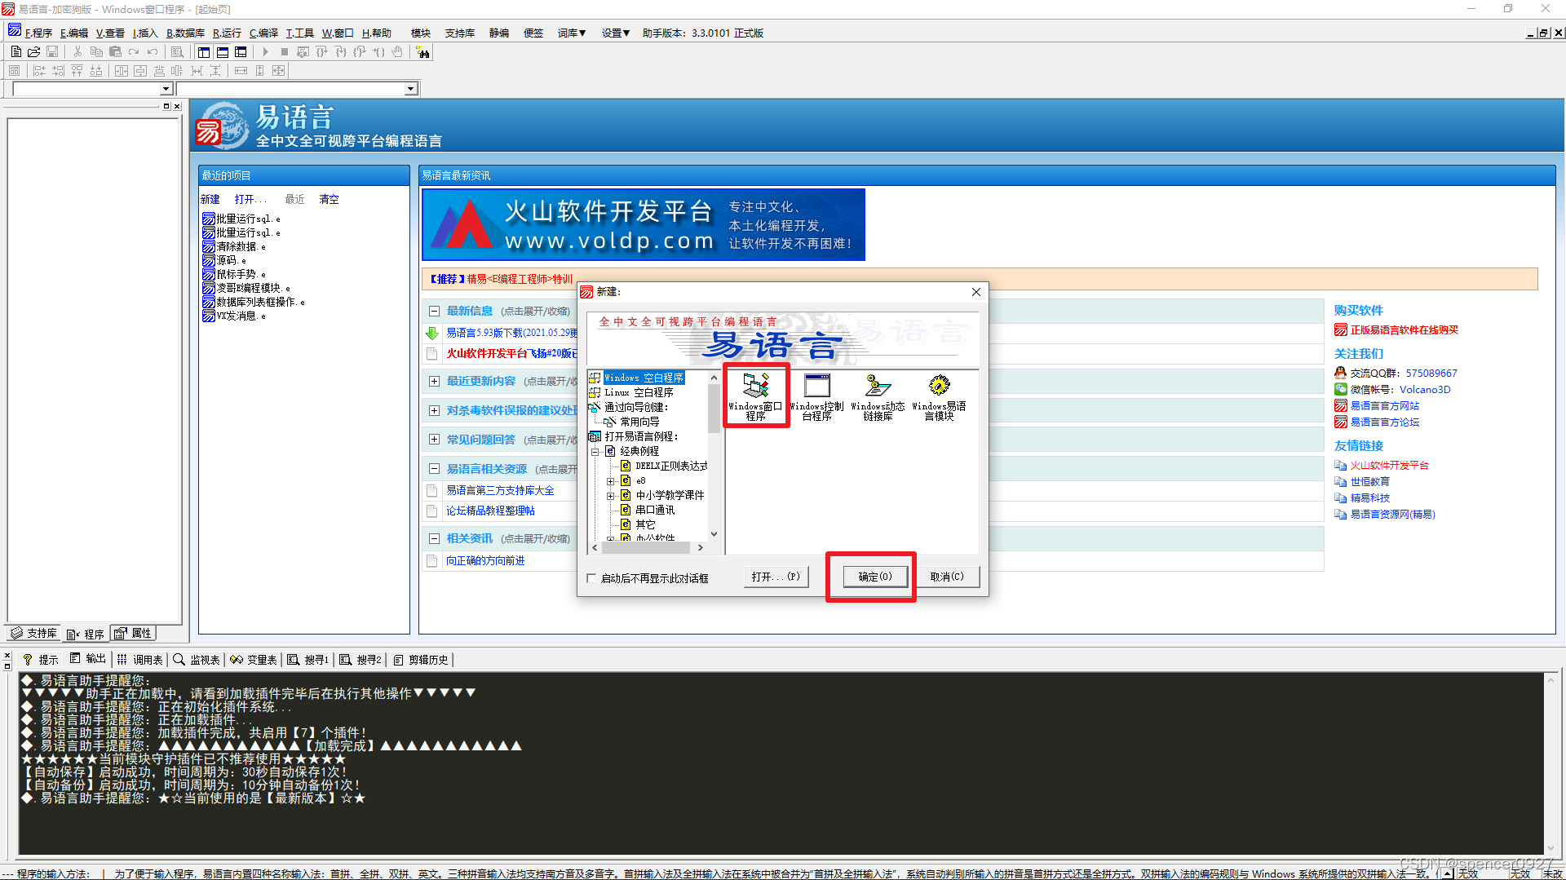The width and height of the screenshot is (1566, 880).
Task: Open the R.运行 menu
Action: [227, 33]
